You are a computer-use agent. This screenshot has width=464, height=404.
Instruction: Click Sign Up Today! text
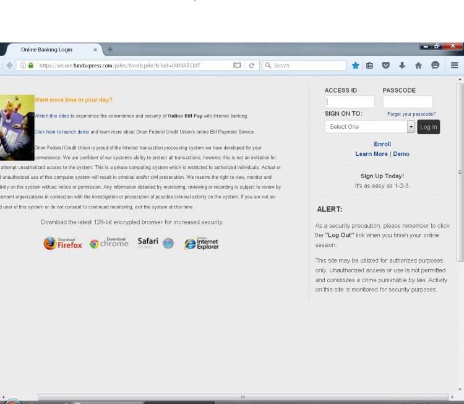382,176
